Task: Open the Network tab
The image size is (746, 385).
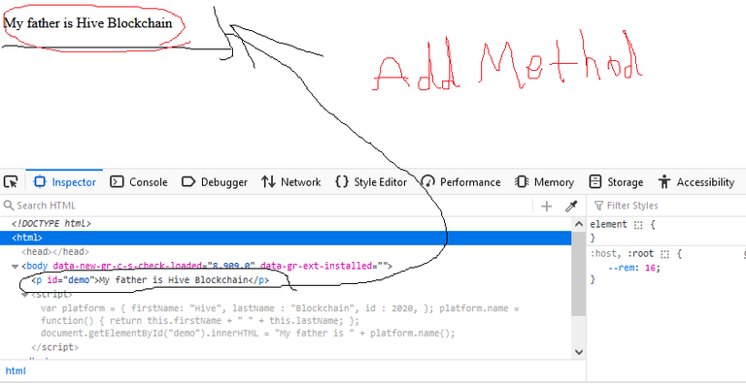Action: (x=290, y=181)
